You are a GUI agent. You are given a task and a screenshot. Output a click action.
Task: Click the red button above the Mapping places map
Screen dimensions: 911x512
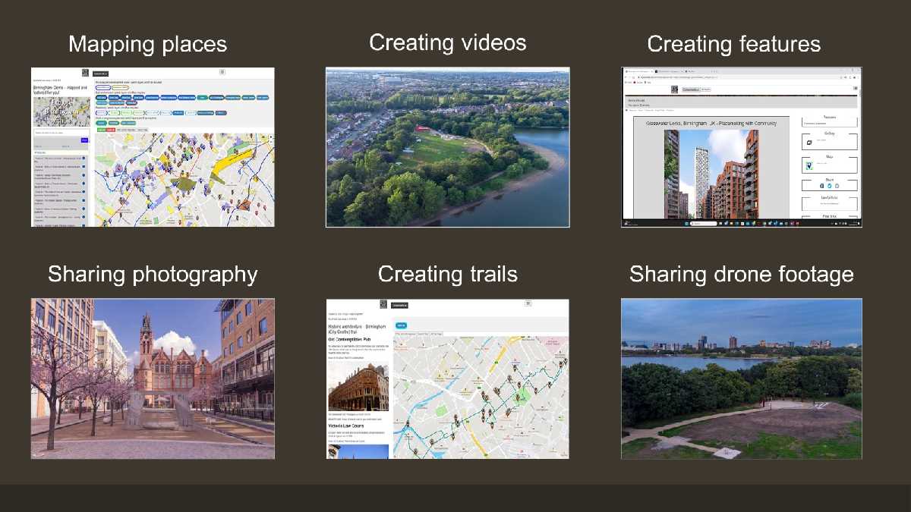[x=111, y=130]
